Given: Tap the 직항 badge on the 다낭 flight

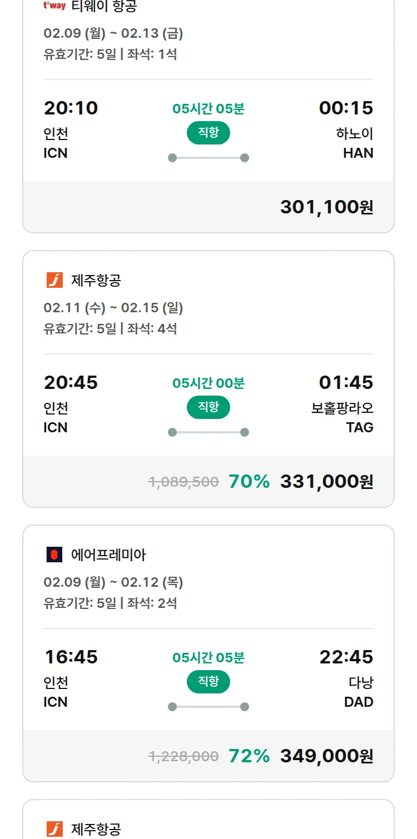Looking at the screenshot, I should (208, 682).
